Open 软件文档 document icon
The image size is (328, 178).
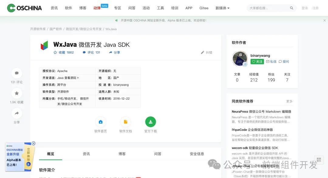tap(125, 122)
